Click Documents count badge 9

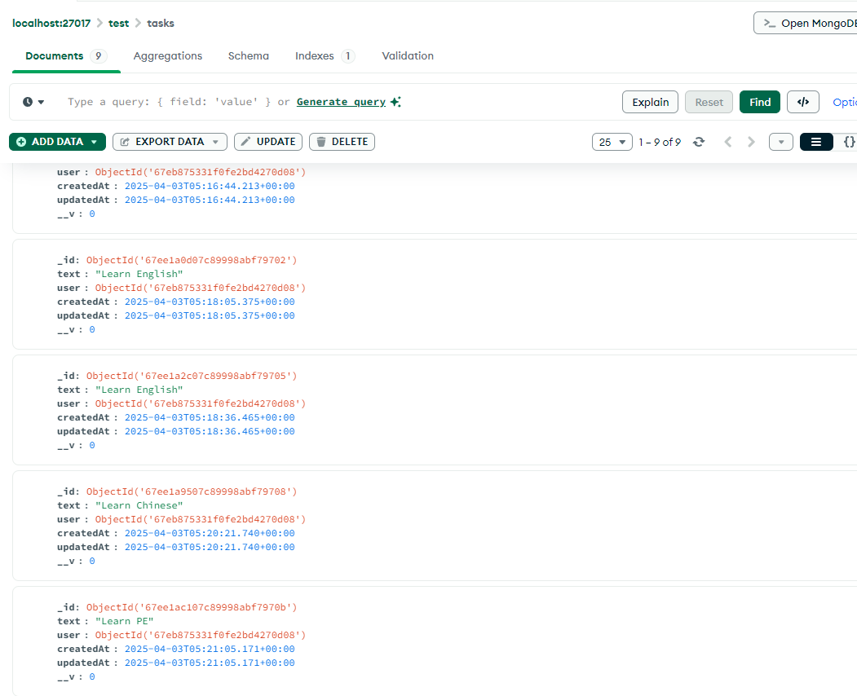coord(99,55)
